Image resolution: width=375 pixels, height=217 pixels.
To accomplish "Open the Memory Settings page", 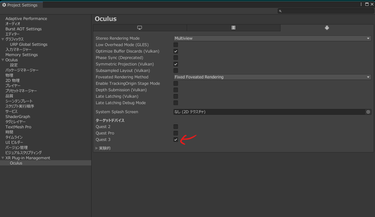I will pyautogui.click(x=21, y=54).
